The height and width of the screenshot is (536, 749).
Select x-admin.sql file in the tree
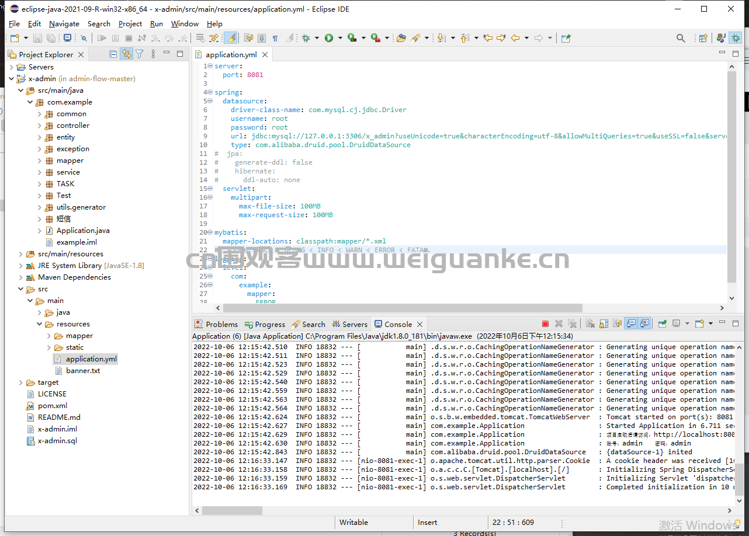57,441
